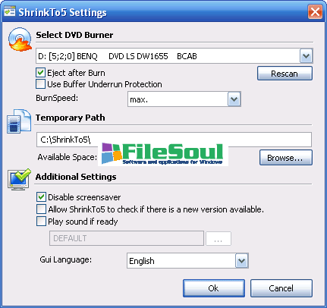Click the flaming DVD burner icon
The width and height of the screenshot is (327, 308).
pos(20,39)
